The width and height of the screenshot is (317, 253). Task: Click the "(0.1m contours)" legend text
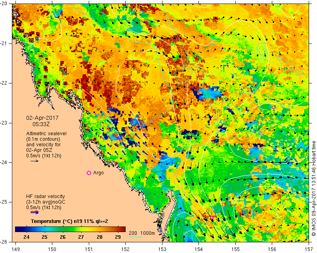[43, 139]
